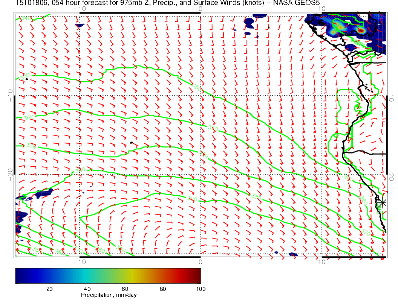Click the -20 latitude label on the left axis
The height and width of the screenshot is (307, 398).
point(10,174)
